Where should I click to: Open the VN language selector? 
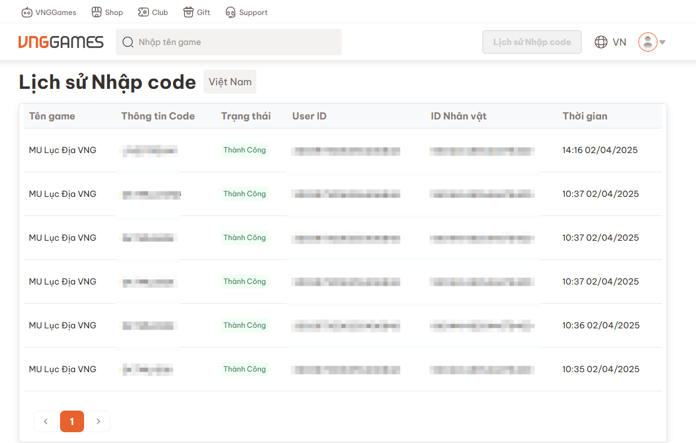(619, 42)
